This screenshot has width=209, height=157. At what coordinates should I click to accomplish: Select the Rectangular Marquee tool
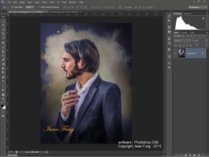click(3, 21)
